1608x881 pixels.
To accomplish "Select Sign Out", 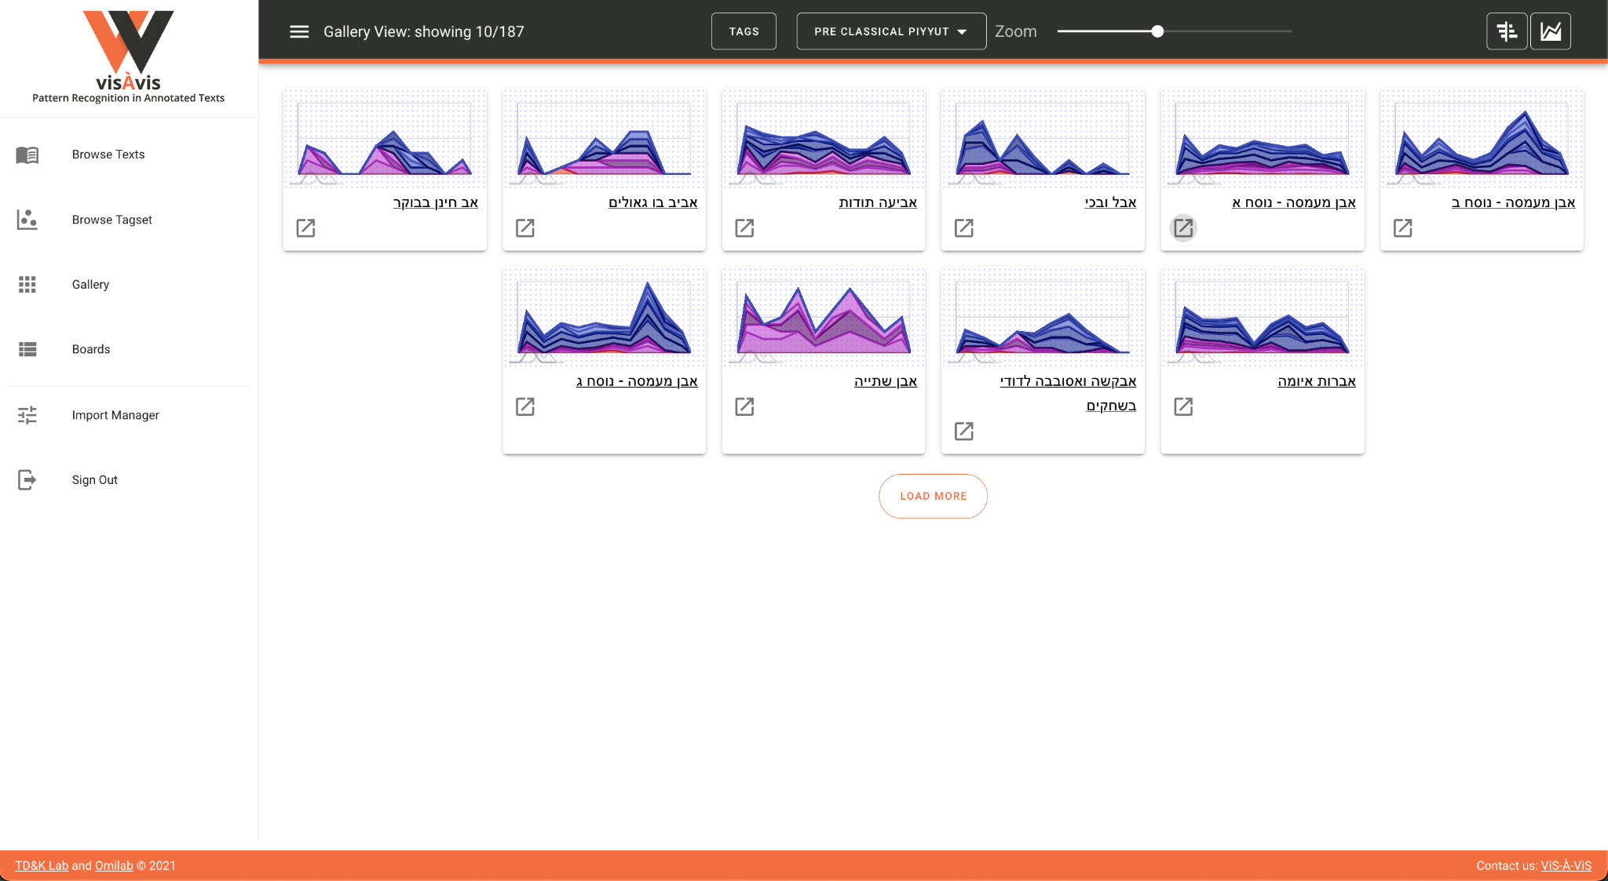I will (95, 480).
